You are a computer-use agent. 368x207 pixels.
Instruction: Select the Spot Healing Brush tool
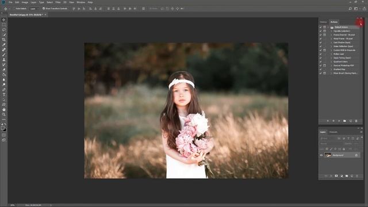4,50
